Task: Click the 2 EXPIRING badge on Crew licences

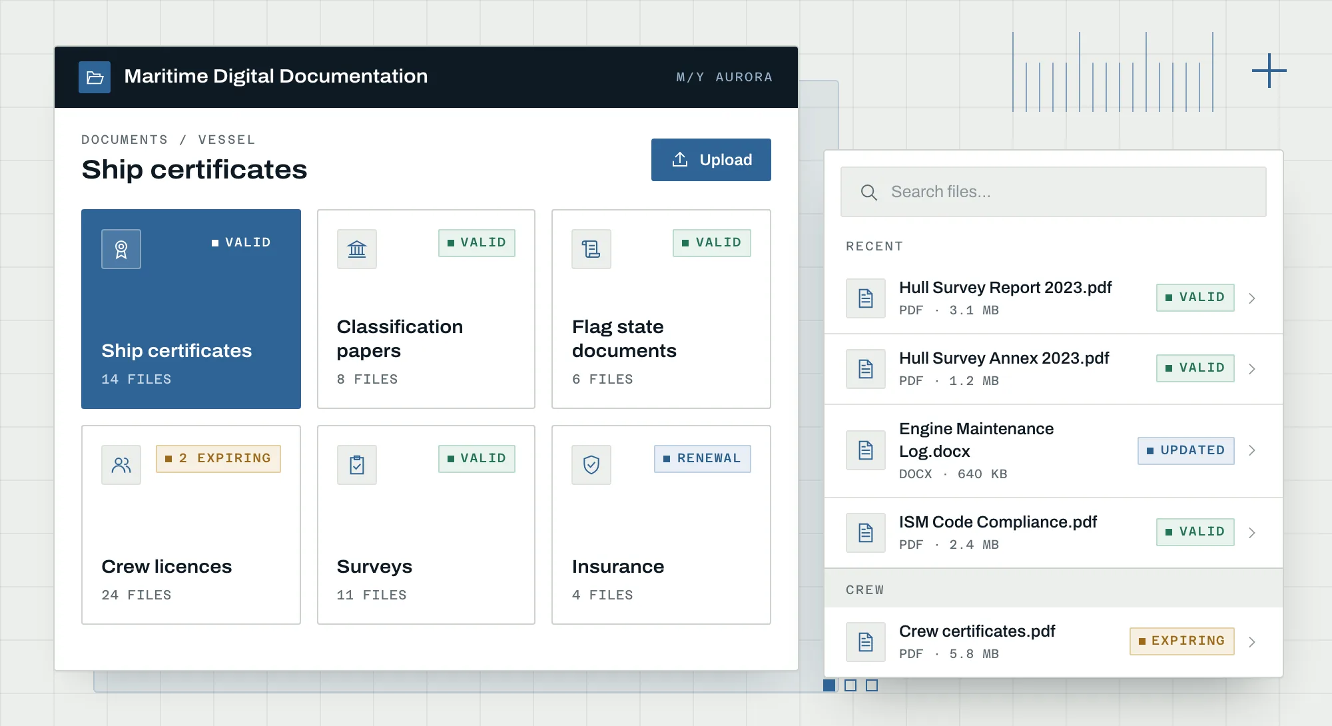Action: click(x=218, y=459)
